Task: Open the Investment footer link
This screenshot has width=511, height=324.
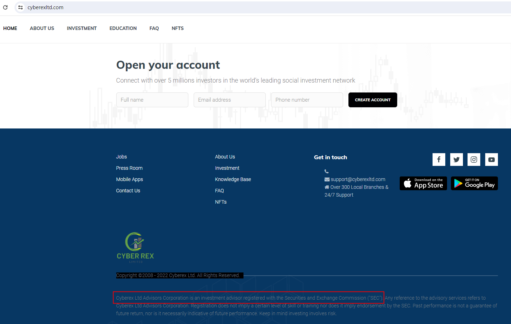Action: [227, 168]
